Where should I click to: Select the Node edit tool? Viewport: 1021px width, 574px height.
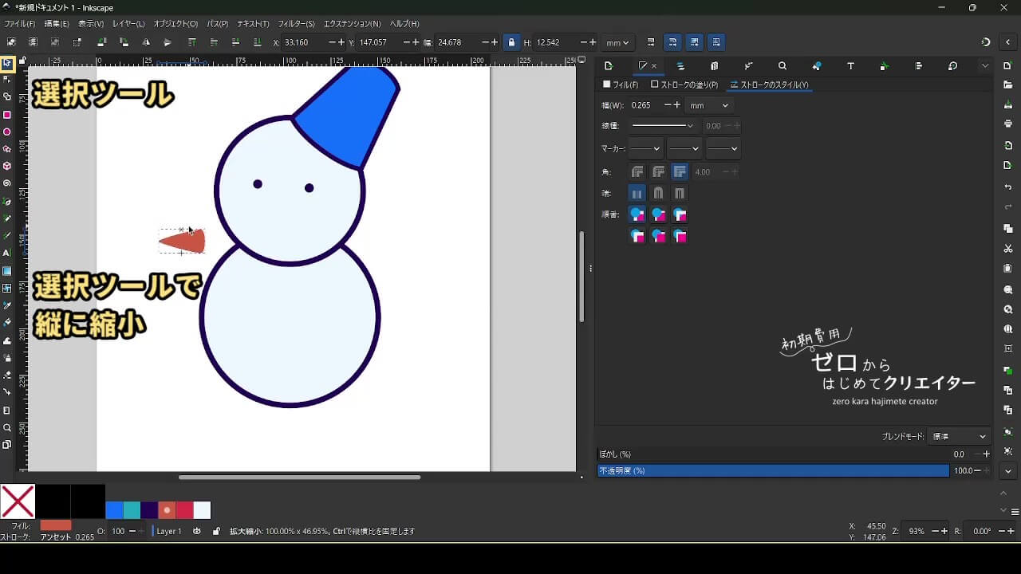pos(7,79)
